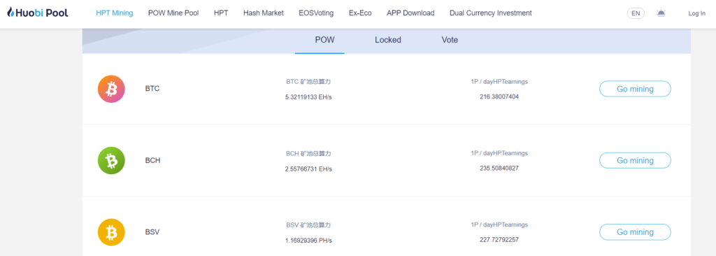Screen dimensions: 716x256
Task: Click earnings value 235.50840827
Action: pos(499,169)
